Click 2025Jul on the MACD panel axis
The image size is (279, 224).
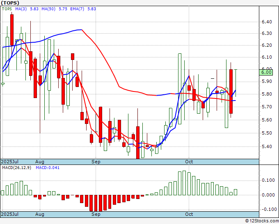pos(9,214)
